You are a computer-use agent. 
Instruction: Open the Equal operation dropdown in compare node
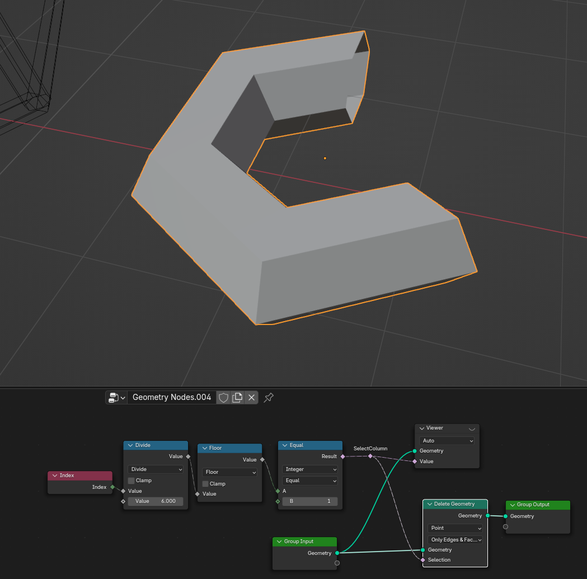310,481
